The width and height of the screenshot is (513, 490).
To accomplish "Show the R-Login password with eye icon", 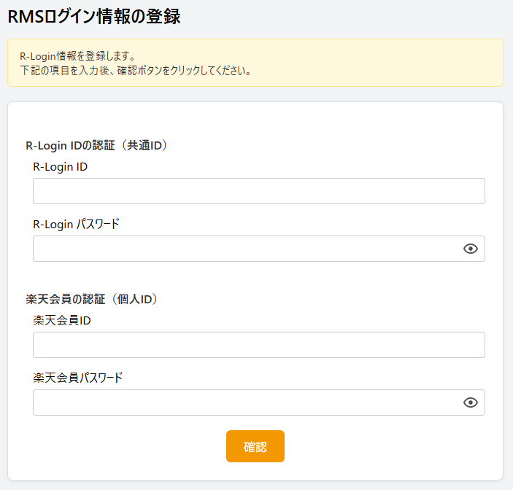I will click(471, 249).
